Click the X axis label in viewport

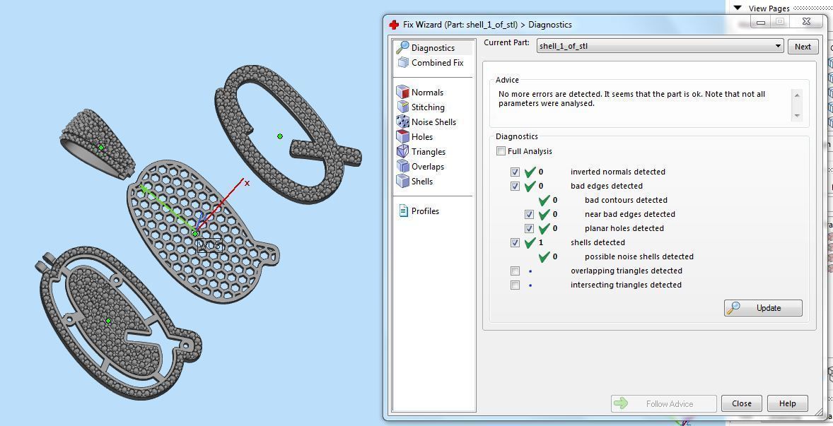(x=247, y=183)
